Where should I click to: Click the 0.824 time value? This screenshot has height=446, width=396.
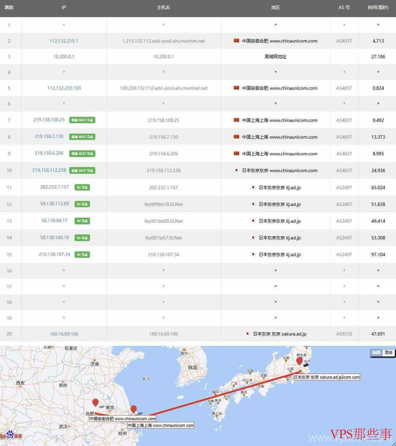coord(378,88)
